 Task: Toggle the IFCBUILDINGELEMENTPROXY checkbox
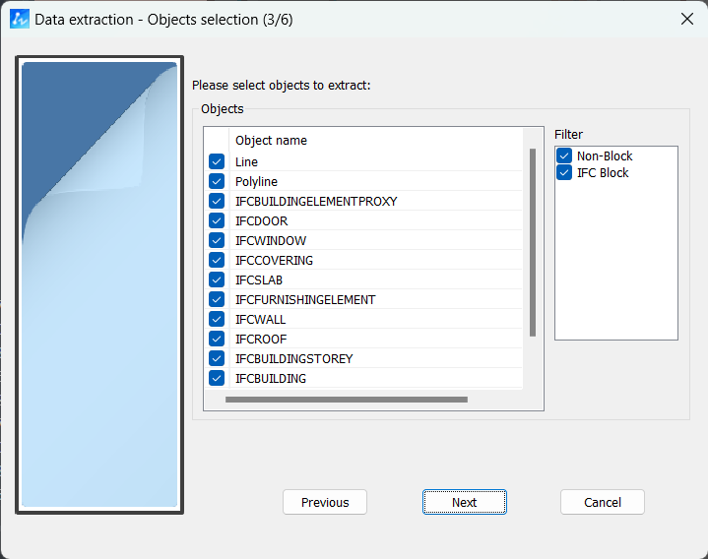217,201
